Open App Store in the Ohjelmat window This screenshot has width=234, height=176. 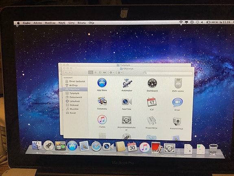[x=102, y=82]
